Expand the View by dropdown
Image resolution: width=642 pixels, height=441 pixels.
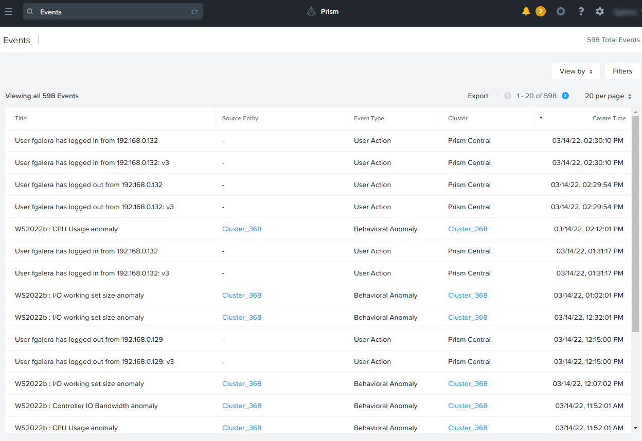(576, 71)
